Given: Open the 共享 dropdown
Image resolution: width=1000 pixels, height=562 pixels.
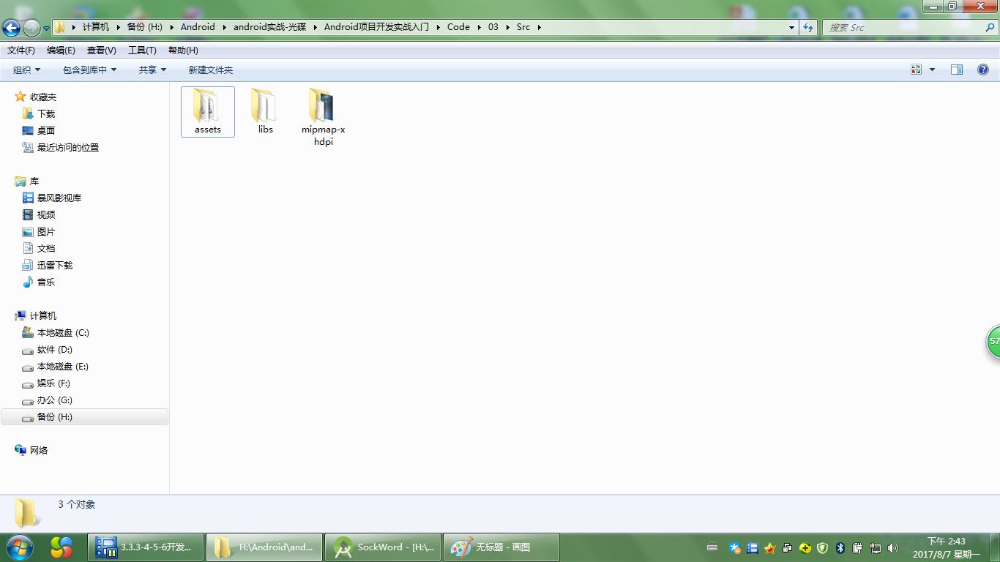Looking at the screenshot, I should coord(152,70).
